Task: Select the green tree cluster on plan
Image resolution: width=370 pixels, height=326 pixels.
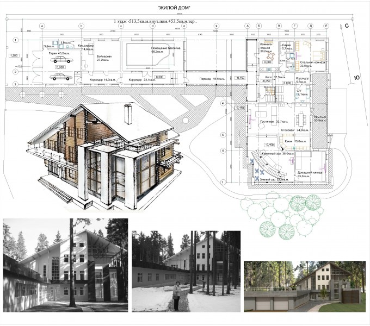Action: click(x=281, y=215)
